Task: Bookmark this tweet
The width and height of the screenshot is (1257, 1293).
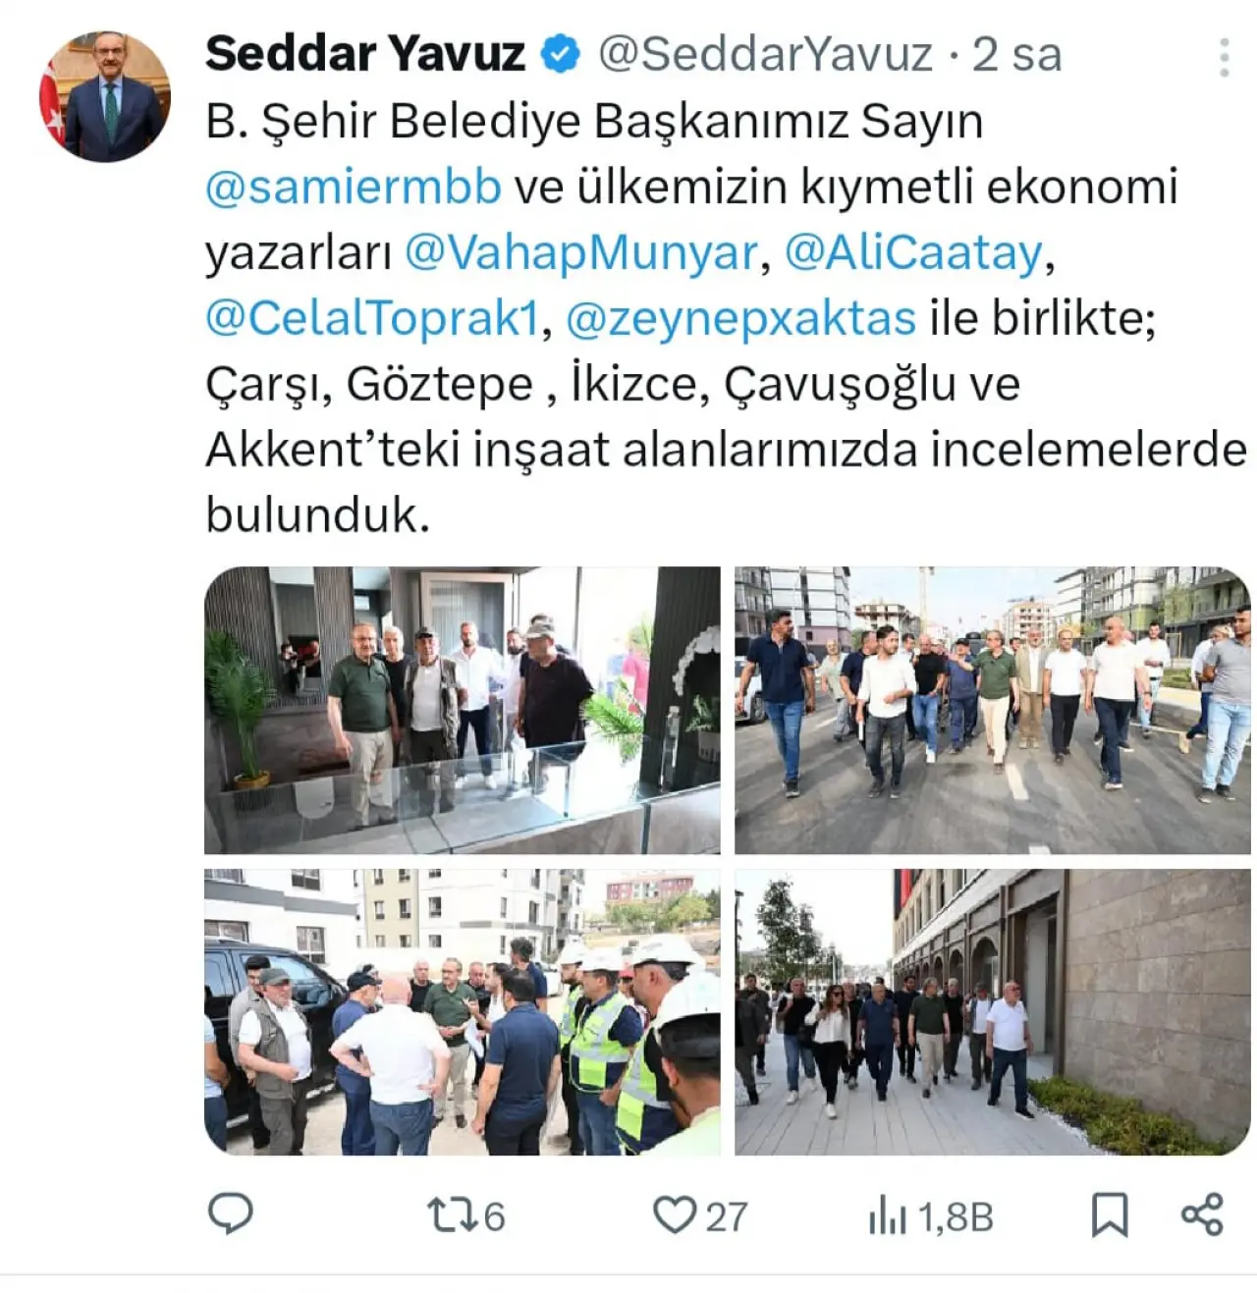Action: [1110, 1214]
